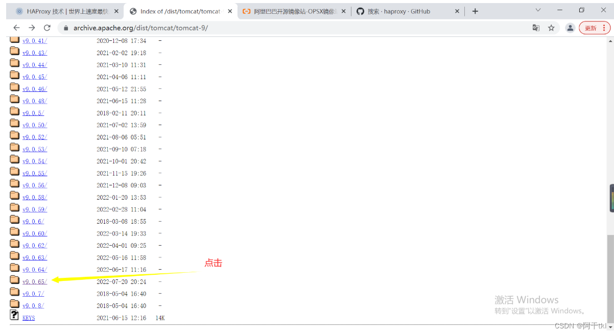
Task: Click the folder icon beside v9.0.8/
Action: [x=14, y=304]
